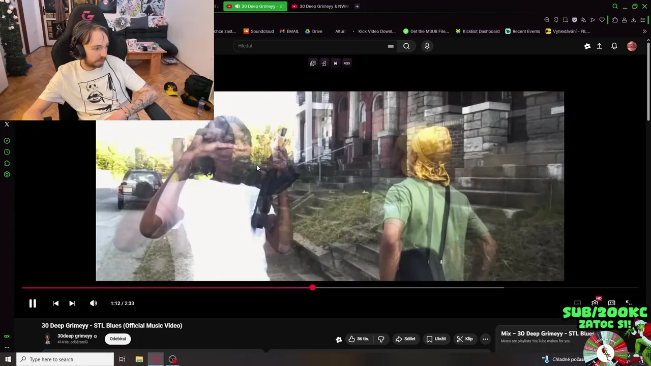Click the RGX button above player

347,63
